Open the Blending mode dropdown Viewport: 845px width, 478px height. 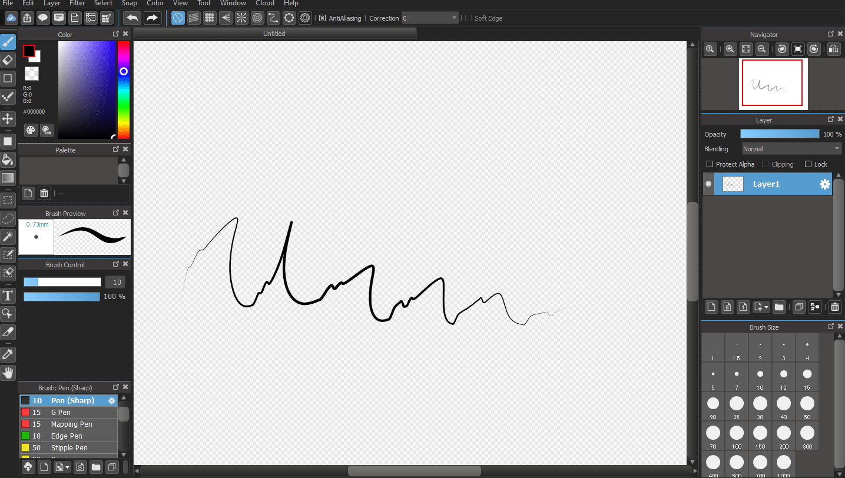(791, 149)
